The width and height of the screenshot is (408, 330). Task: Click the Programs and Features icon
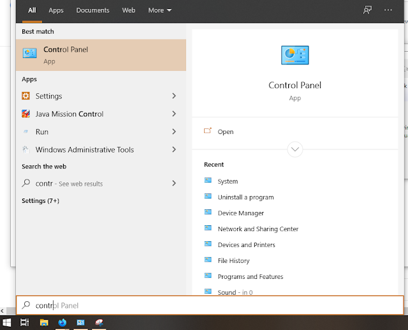208,276
